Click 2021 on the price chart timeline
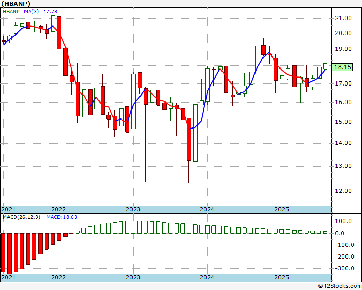This screenshot has height=290, width=362. pyautogui.click(x=9, y=209)
